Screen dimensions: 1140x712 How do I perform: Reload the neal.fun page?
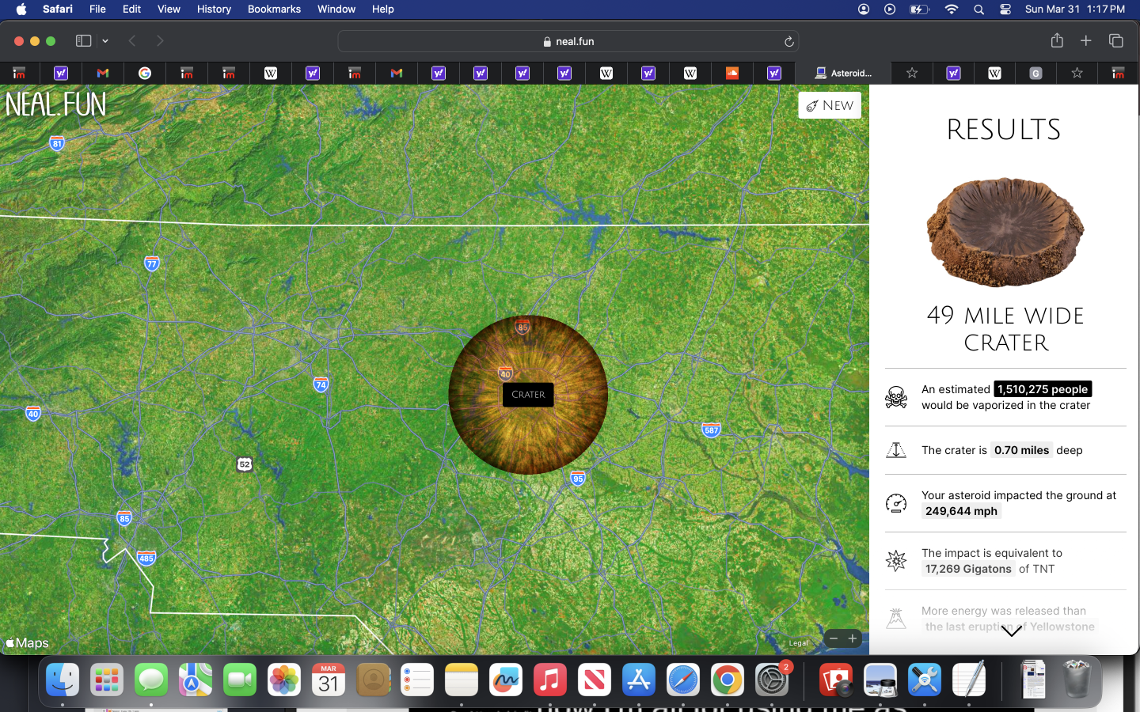pos(788,42)
